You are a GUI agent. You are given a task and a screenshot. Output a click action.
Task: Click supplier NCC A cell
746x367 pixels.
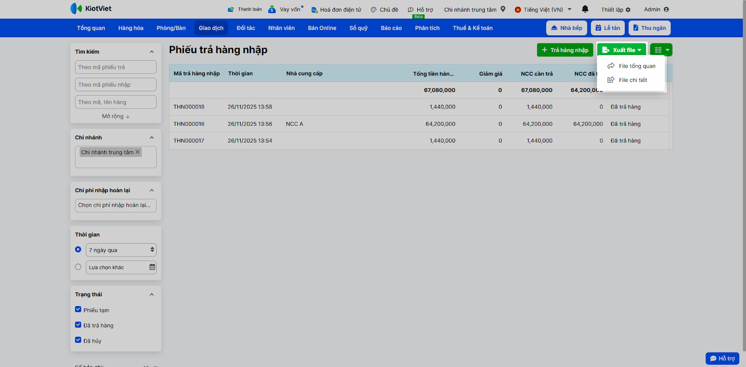pyautogui.click(x=295, y=124)
